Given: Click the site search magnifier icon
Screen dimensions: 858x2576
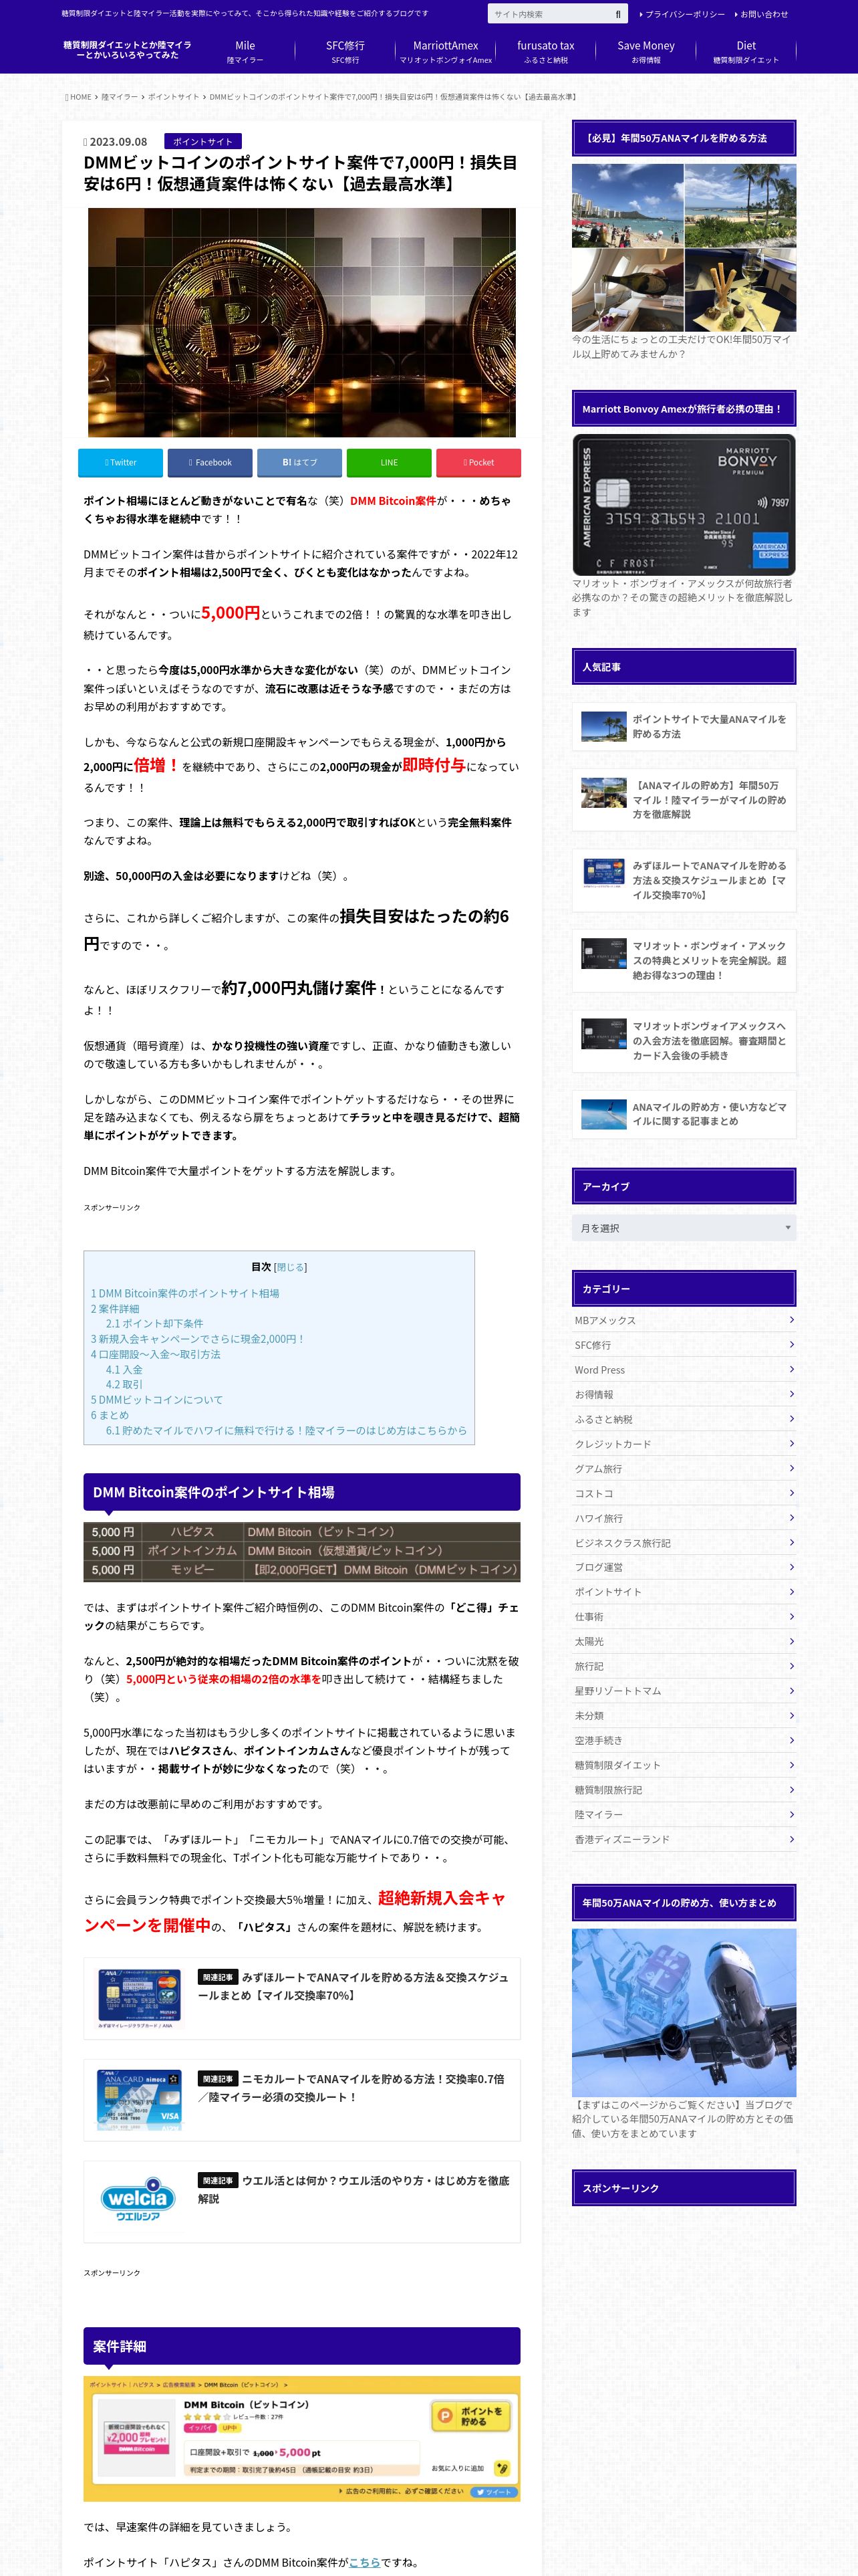Looking at the screenshot, I should coord(617,14).
